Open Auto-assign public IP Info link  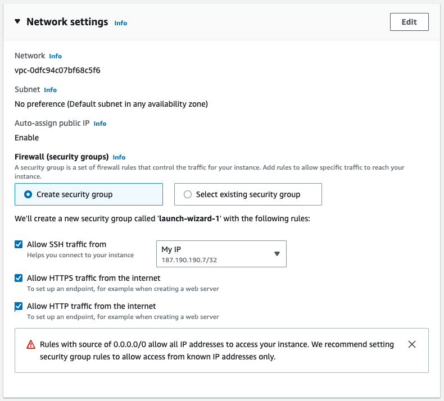pos(99,124)
